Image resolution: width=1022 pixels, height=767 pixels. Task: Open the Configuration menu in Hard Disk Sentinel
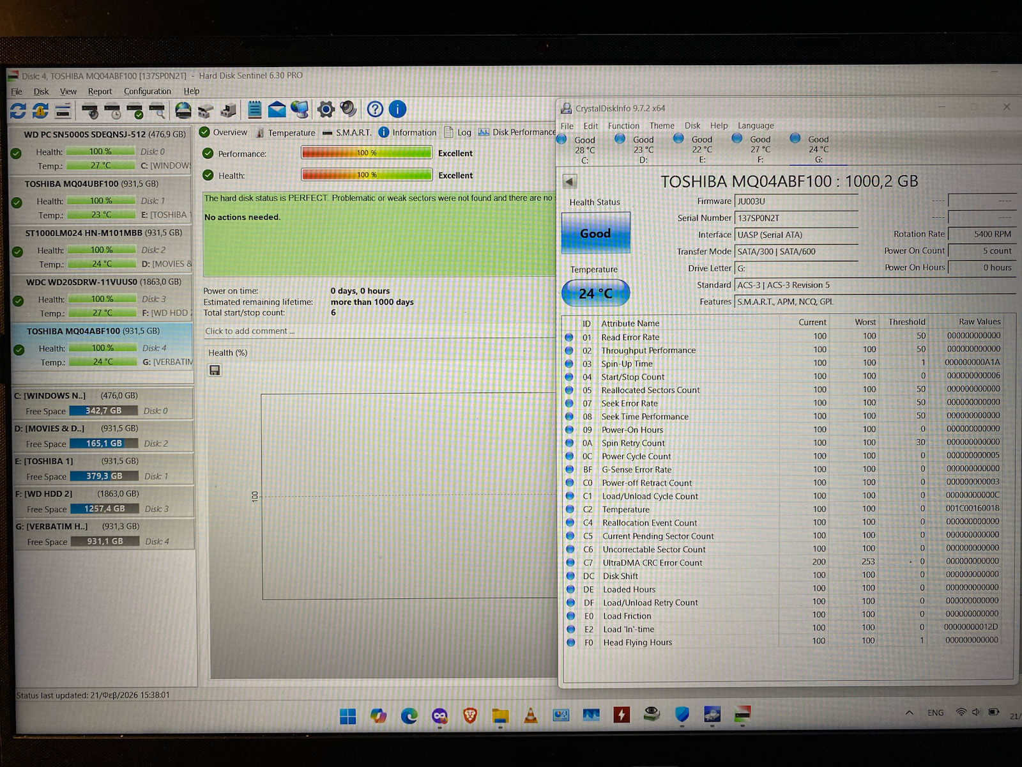[147, 91]
